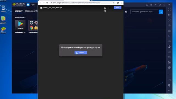This screenshot has width=176, height=99.
Task: Open the BlueStacks hamburger menu
Action: 151,5
